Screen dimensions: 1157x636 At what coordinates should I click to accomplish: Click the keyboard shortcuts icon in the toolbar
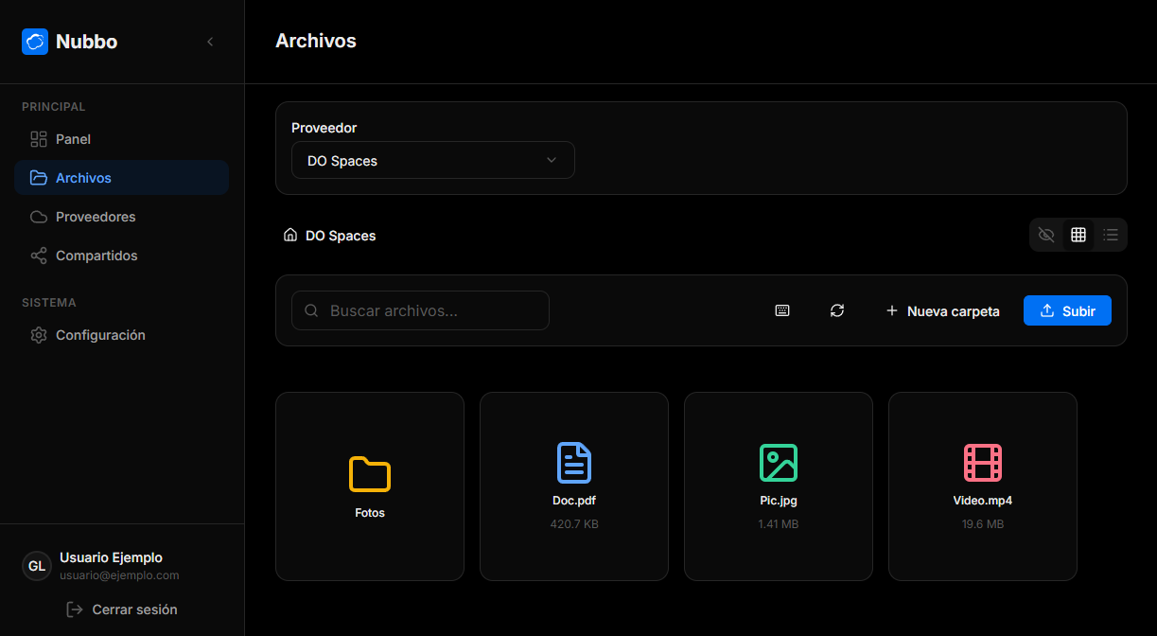coord(781,310)
